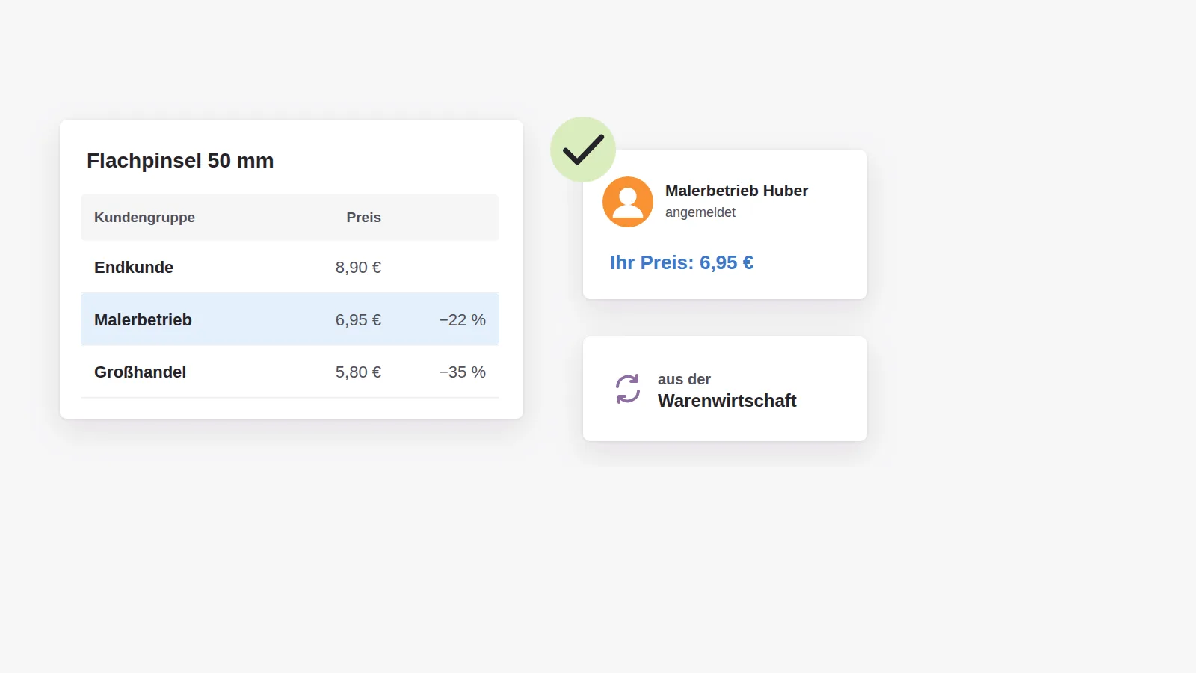Select the Malerbetrieb row

[290, 319]
